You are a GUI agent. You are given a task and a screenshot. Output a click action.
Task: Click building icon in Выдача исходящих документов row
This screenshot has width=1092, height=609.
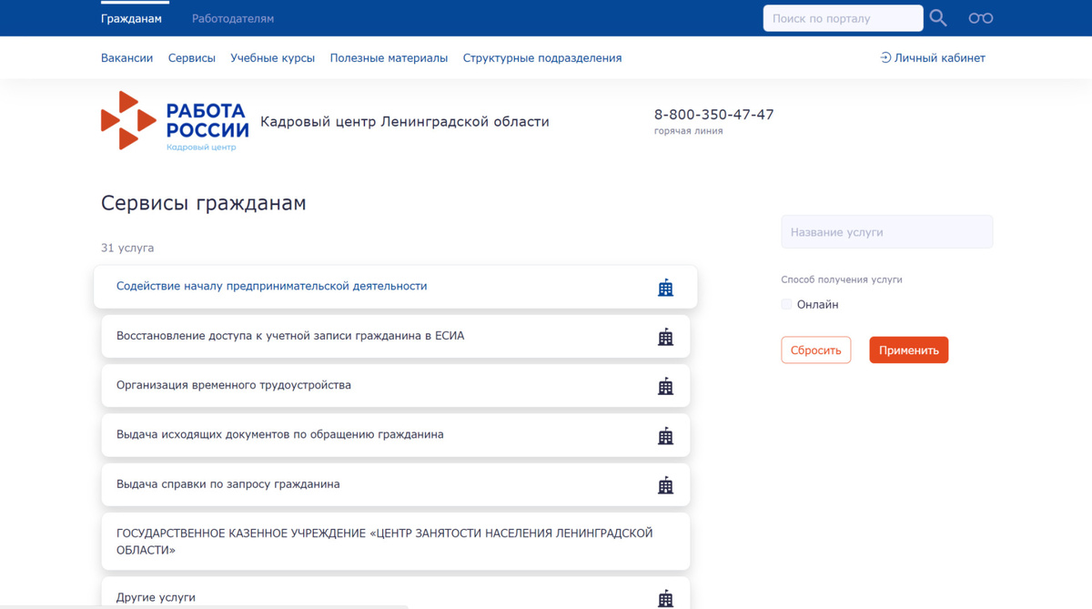point(665,436)
